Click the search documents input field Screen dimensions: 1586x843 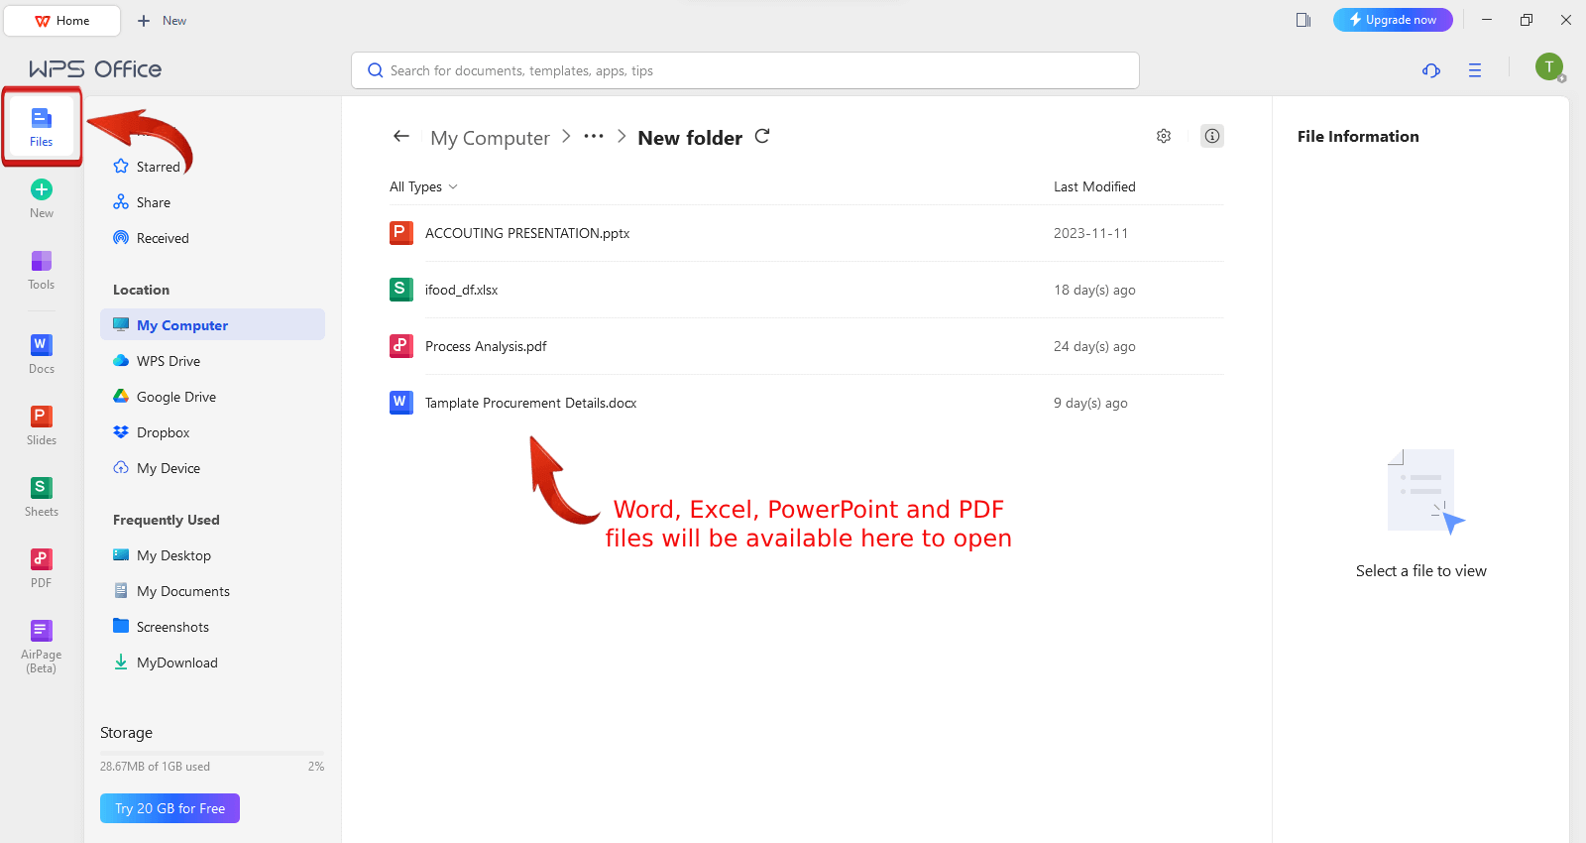(x=745, y=70)
